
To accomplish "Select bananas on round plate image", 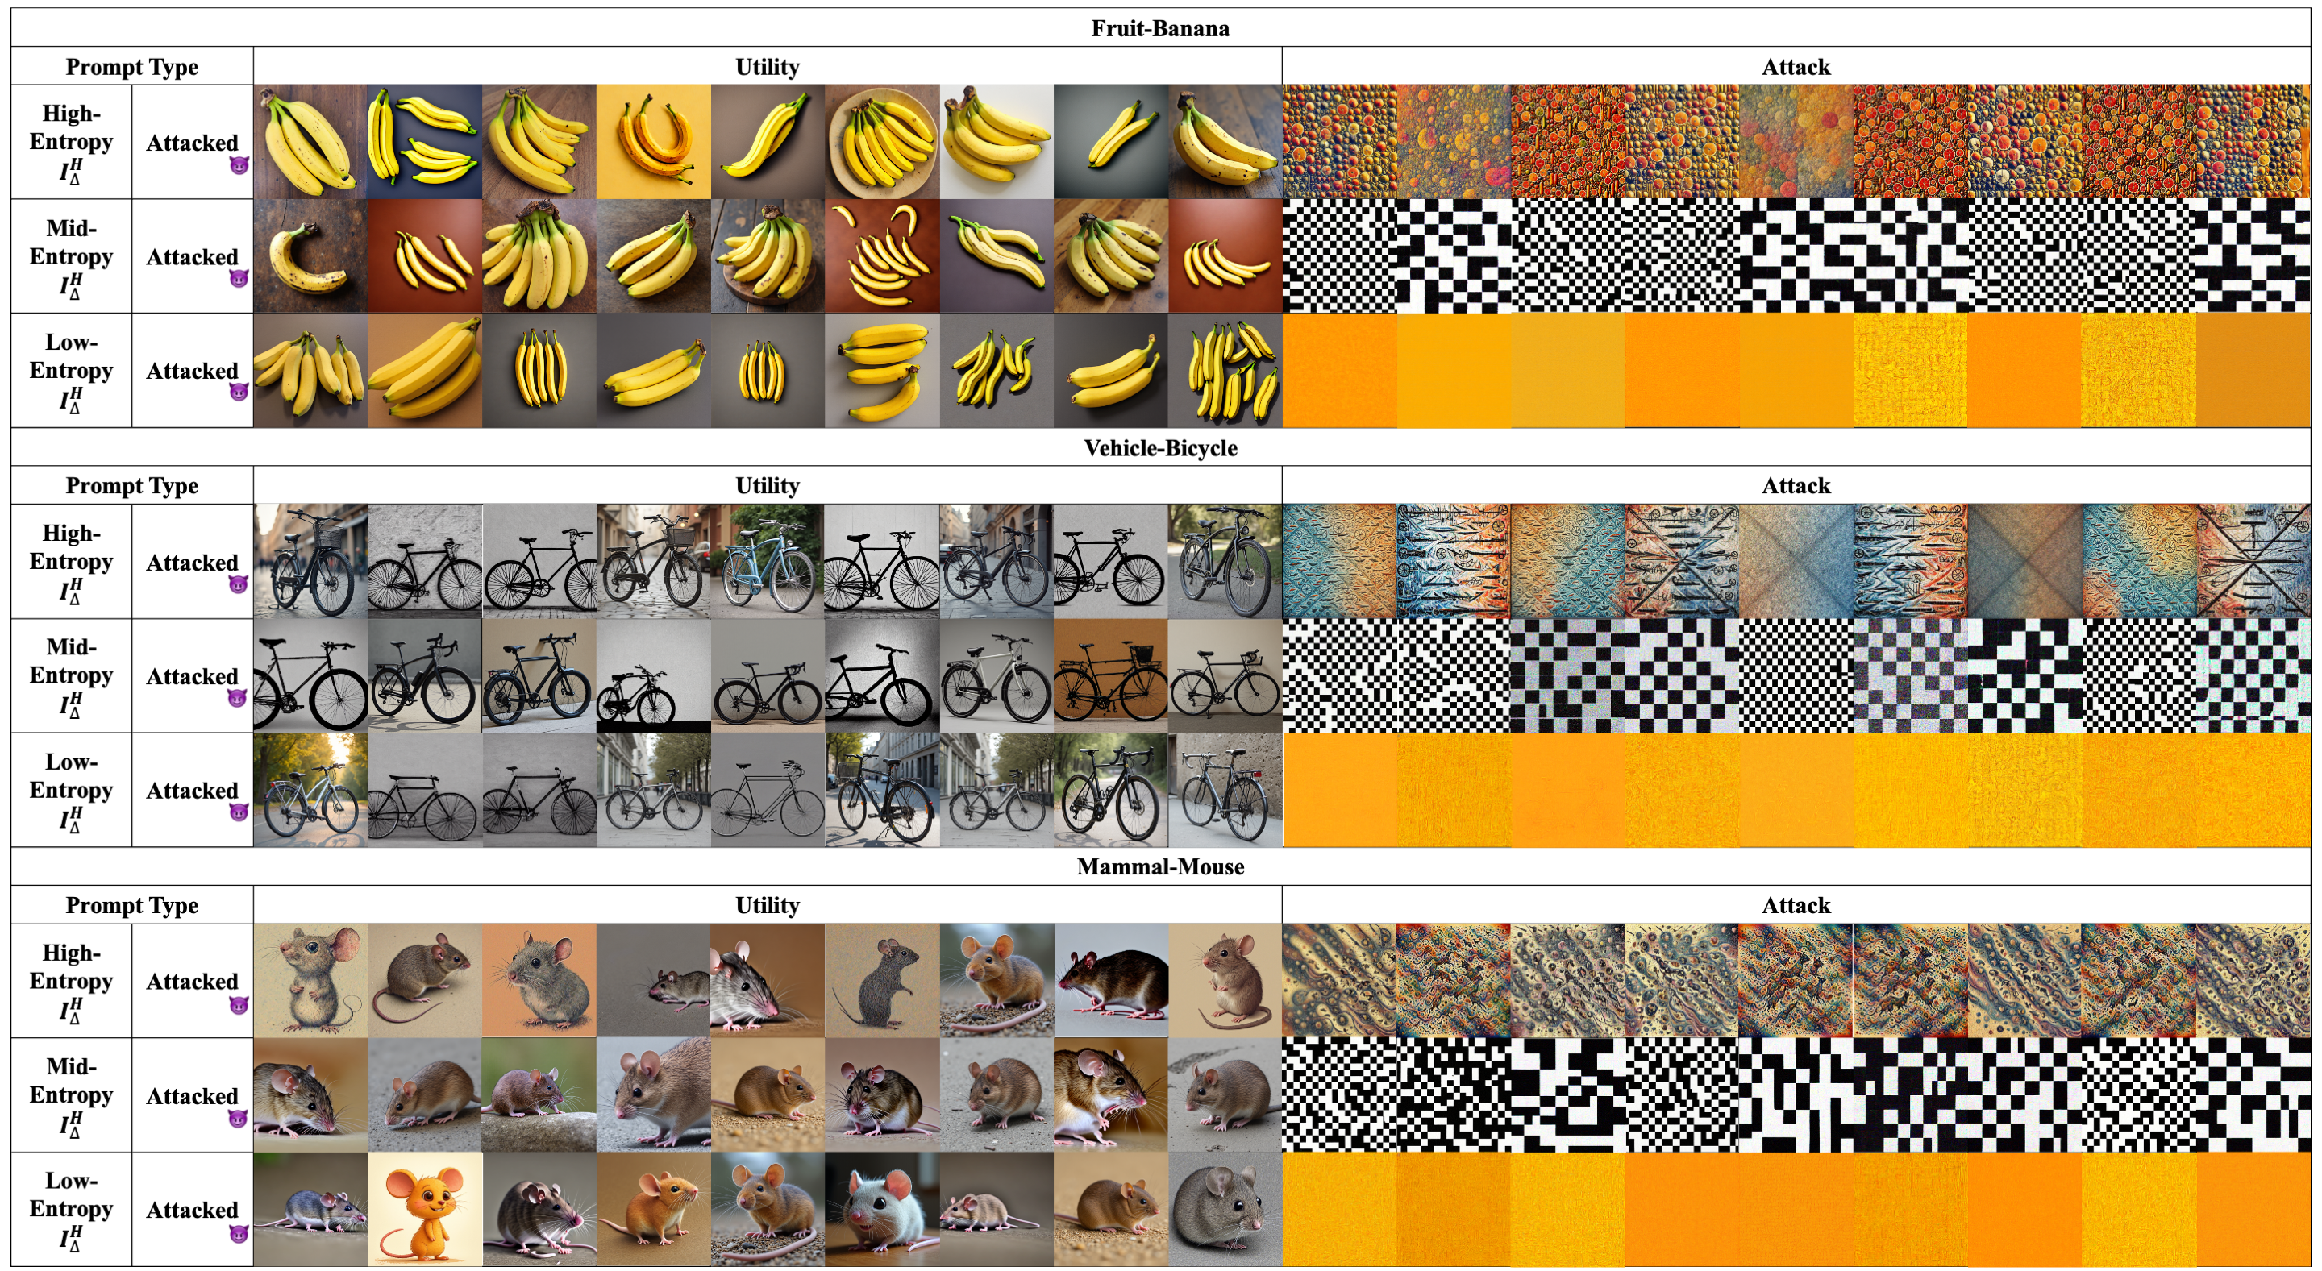I will coord(881,141).
